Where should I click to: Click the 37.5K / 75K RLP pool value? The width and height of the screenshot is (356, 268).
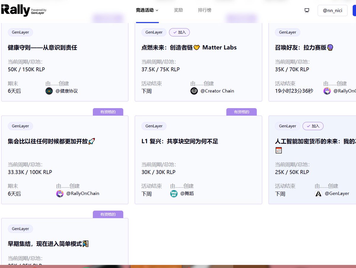point(160,70)
